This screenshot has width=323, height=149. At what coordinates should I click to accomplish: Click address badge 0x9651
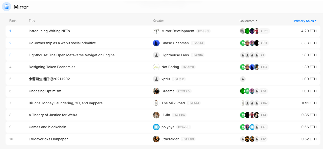point(203,31)
